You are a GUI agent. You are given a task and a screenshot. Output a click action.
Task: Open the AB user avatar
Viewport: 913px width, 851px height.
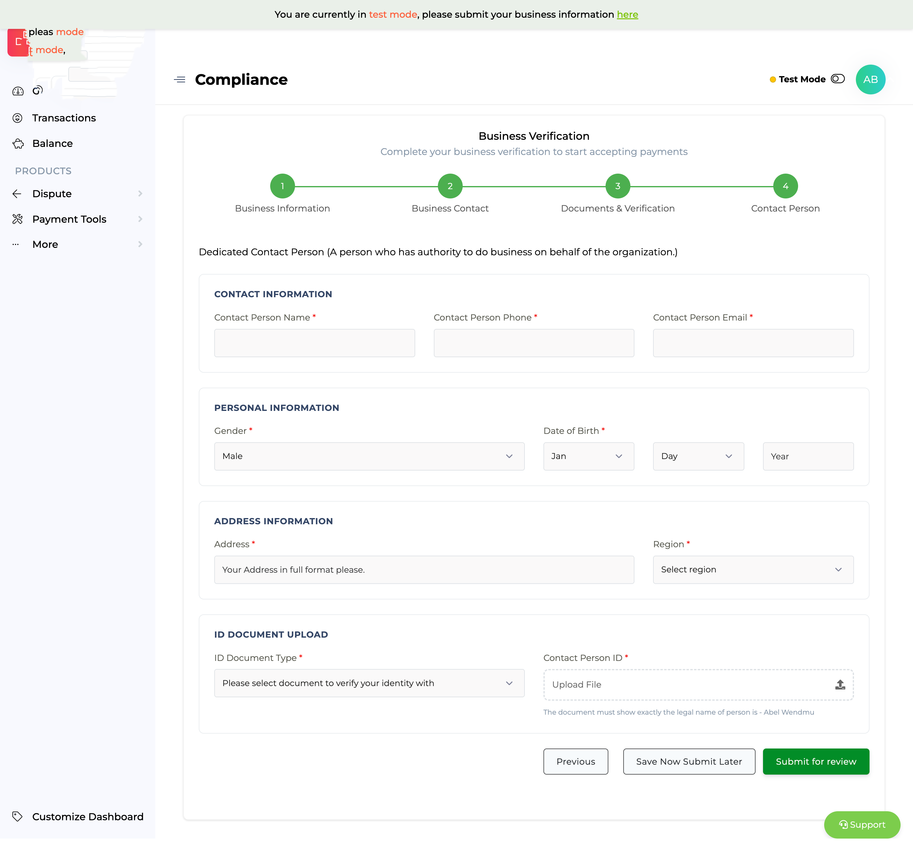(x=870, y=80)
